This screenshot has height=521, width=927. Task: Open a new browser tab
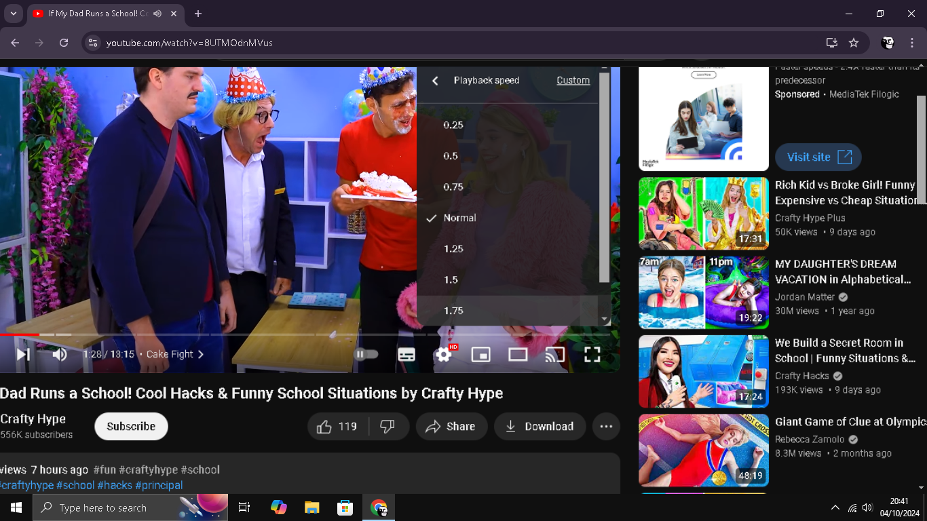coord(198,14)
